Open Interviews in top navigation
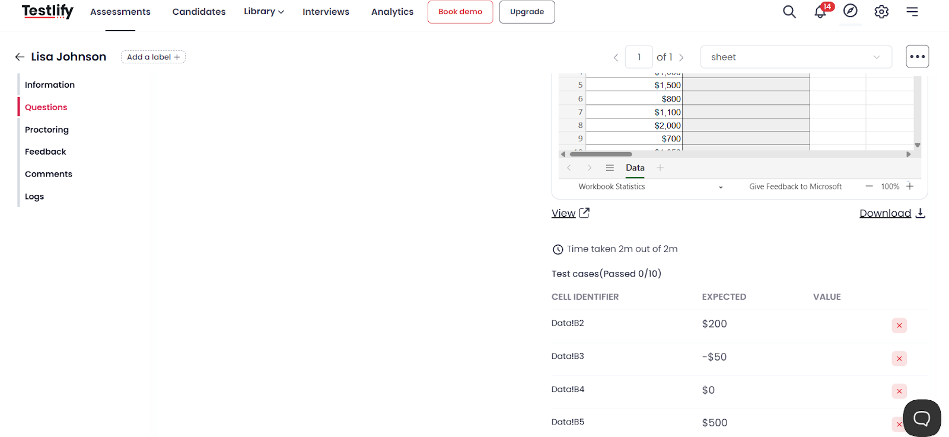949x437 pixels. pos(326,12)
